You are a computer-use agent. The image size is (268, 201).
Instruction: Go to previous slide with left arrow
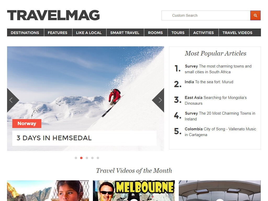12,100
